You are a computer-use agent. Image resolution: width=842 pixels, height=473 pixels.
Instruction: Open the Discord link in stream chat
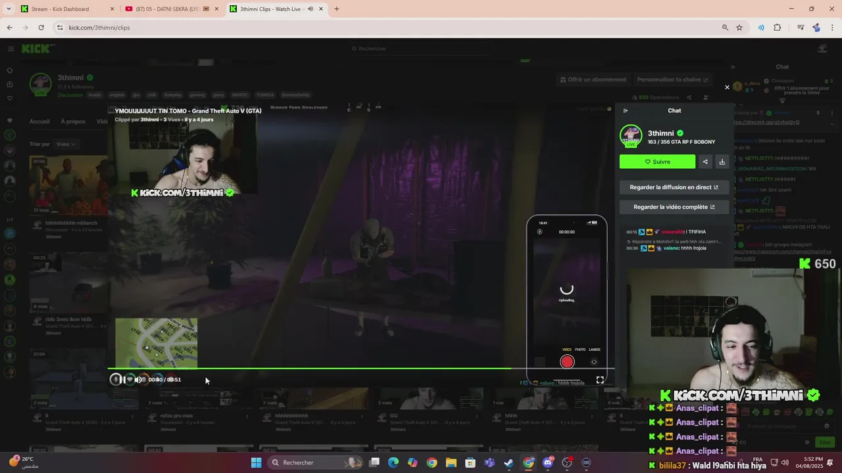[766, 122]
